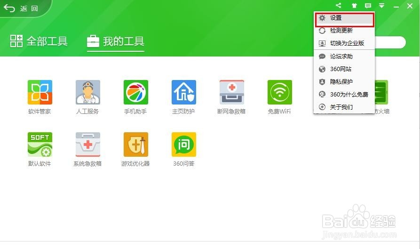
Task: Open the 360问答 Q&A tool
Action: [184, 145]
